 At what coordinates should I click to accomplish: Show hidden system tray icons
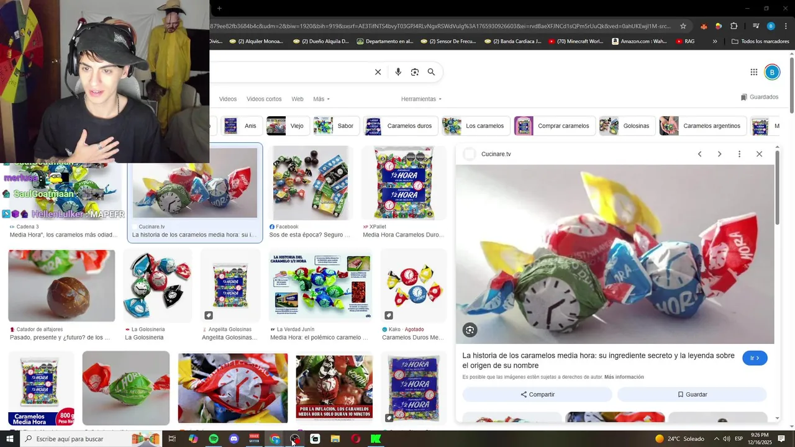click(x=716, y=439)
